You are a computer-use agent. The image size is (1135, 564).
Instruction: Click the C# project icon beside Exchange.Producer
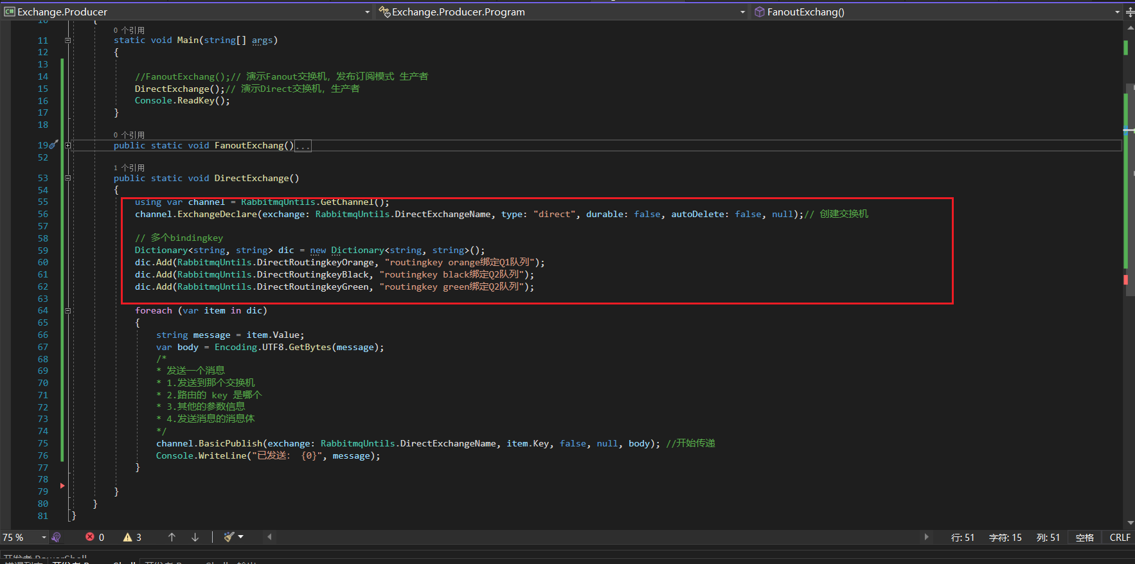pos(9,12)
